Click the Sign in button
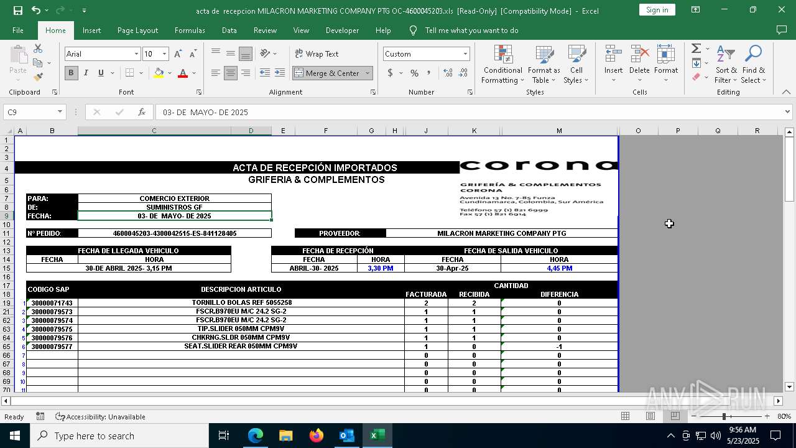This screenshot has height=448, width=796. [x=657, y=10]
